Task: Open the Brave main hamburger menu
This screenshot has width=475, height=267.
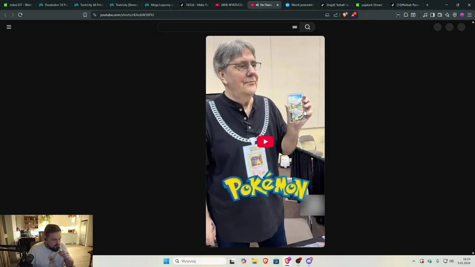Action: pos(469,15)
